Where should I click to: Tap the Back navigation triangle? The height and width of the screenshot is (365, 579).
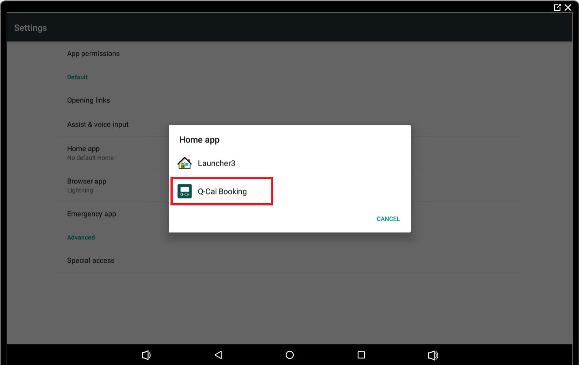point(218,355)
